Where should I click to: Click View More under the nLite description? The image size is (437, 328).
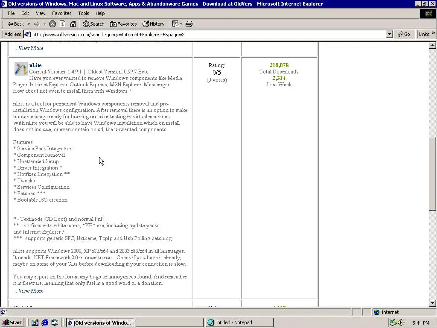31,290
